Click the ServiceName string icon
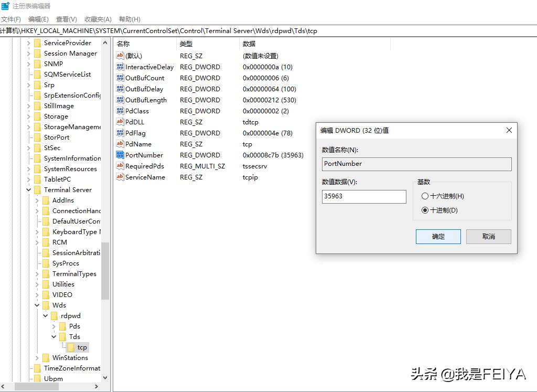537x392 pixels. (x=120, y=177)
